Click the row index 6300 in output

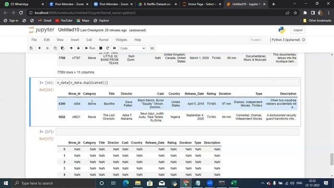click(x=62, y=104)
